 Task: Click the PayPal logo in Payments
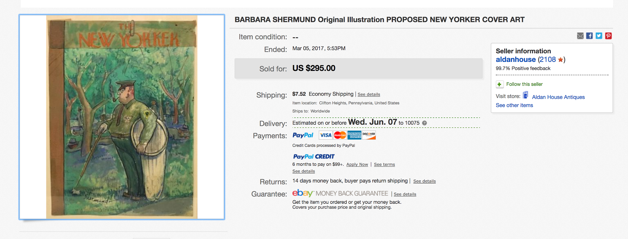click(303, 135)
